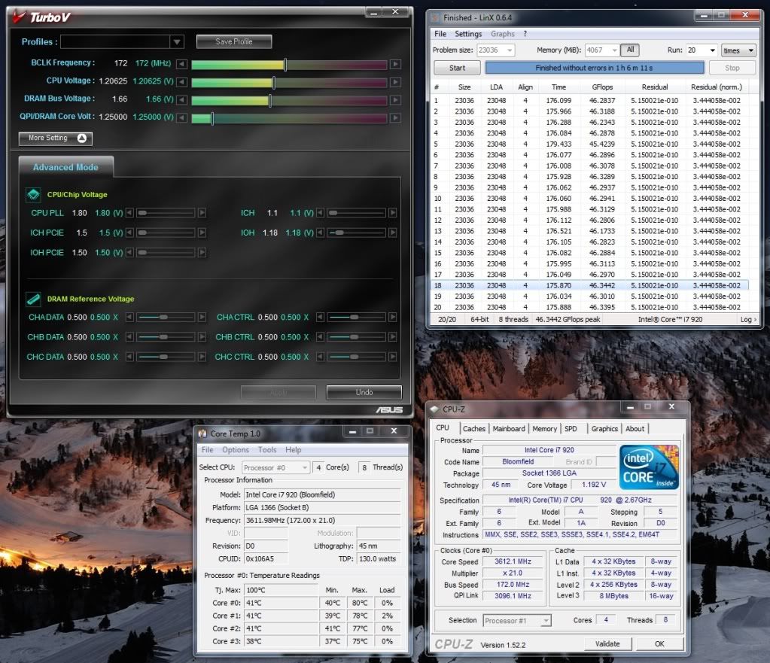This screenshot has height=663, width=770.
Task: Click the DRAM Reference Voltage section icon
Action: coord(33,299)
